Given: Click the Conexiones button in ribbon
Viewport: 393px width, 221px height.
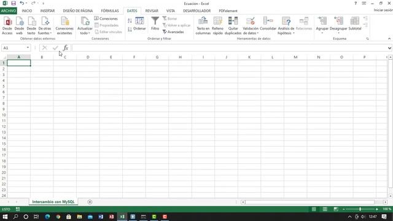Looking at the screenshot, I should [106, 18].
